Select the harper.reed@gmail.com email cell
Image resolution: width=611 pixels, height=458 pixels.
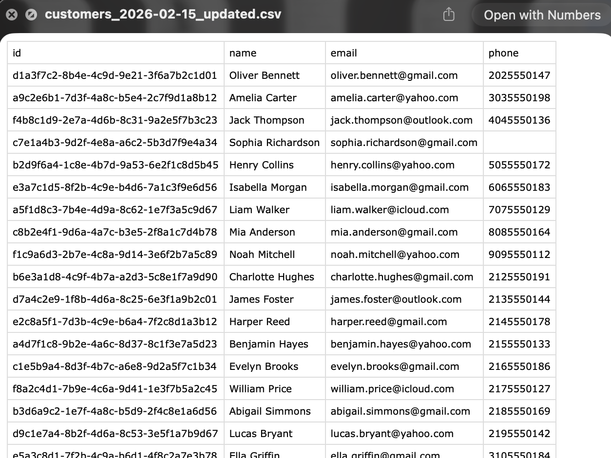388,322
